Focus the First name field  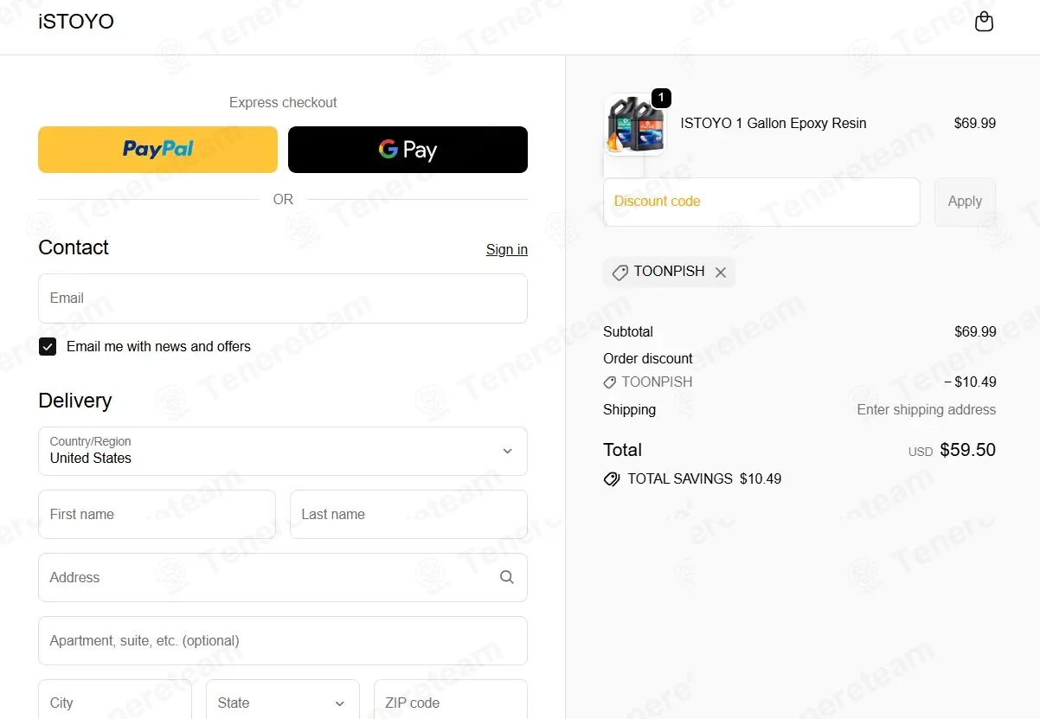pos(157,514)
